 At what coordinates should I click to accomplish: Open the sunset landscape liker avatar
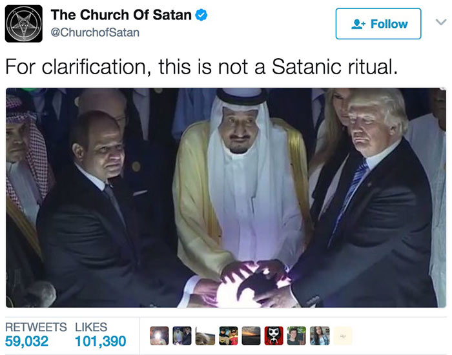pyautogui.click(x=251, y=336)
